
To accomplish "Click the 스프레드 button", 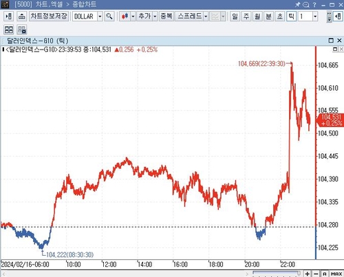I will pyautogui.click(x=189, y=16).
